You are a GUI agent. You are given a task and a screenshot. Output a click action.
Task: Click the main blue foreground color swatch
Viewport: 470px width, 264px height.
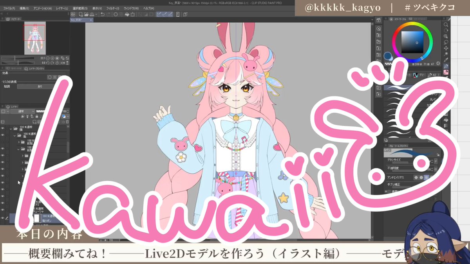[x=388, y=56]
